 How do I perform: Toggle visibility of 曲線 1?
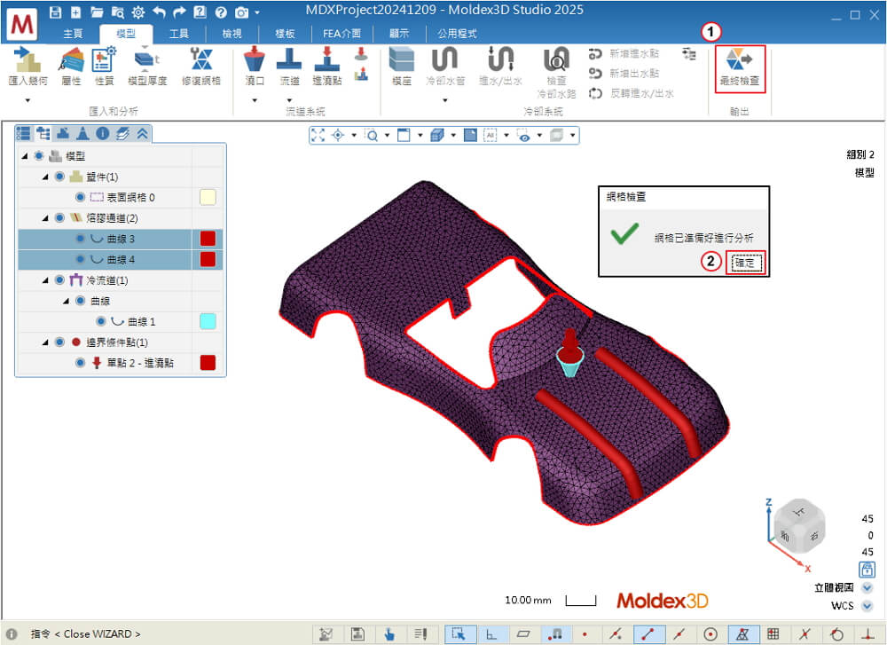click(x=101, y=321)
